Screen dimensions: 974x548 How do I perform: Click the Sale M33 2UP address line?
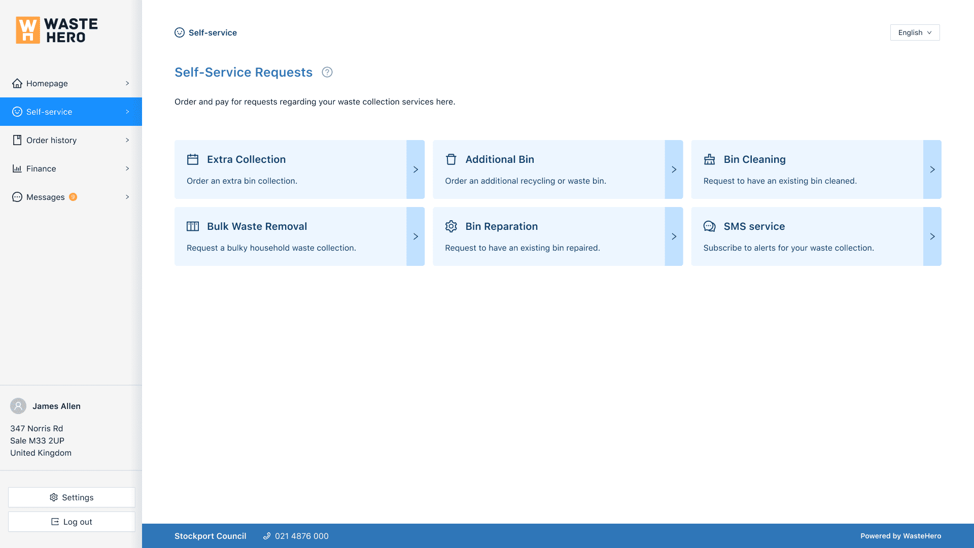[x=37, y=440]
